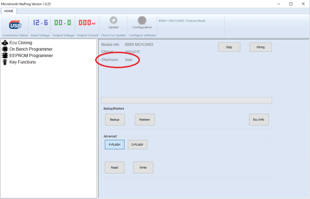Click the Output Voltage label

pyautogui.click(x=63, y=35)
